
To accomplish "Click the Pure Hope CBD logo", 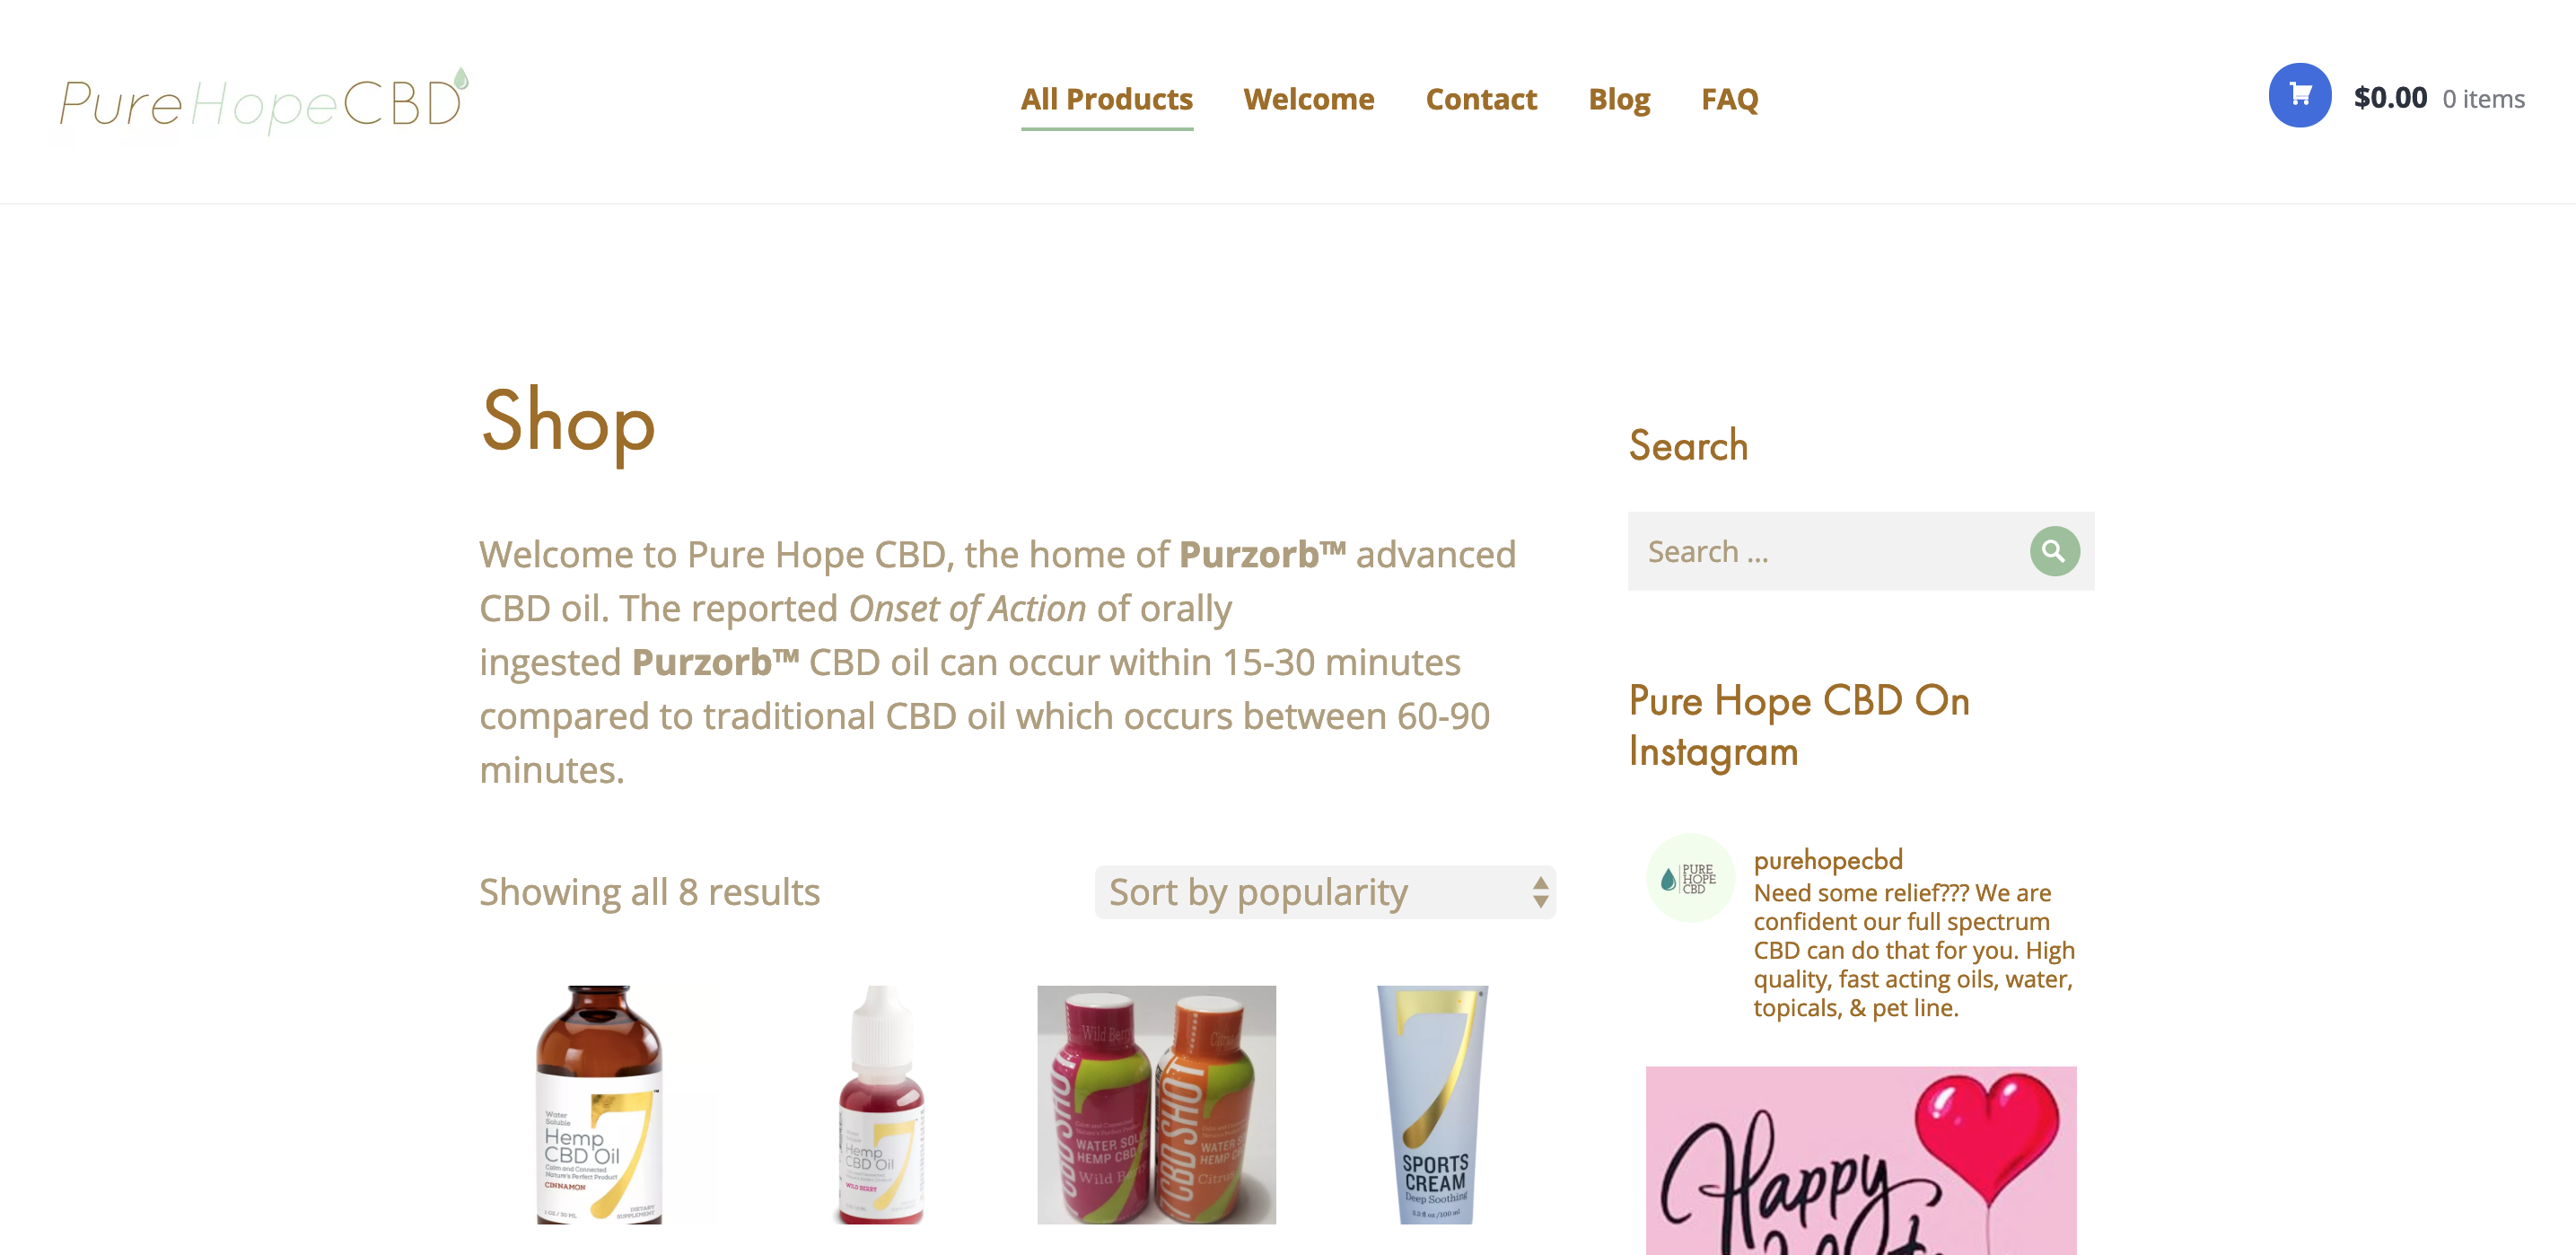I will pos(263,100).
